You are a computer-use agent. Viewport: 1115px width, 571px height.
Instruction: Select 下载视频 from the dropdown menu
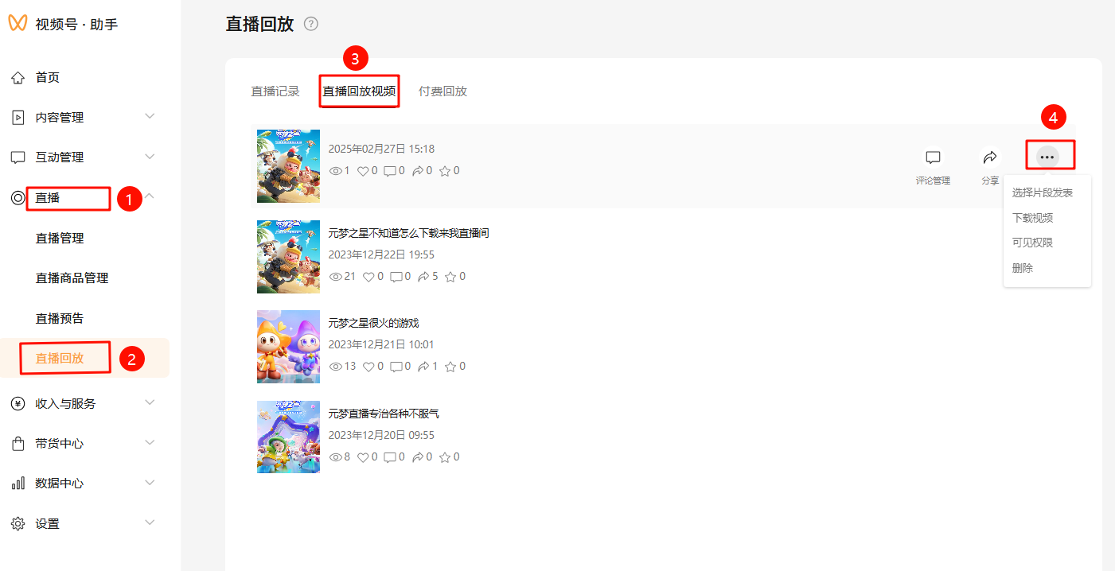[x=1032, y=218]
